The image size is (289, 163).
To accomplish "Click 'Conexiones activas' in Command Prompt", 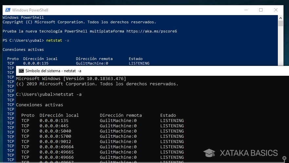I will [x=39, y=105].
